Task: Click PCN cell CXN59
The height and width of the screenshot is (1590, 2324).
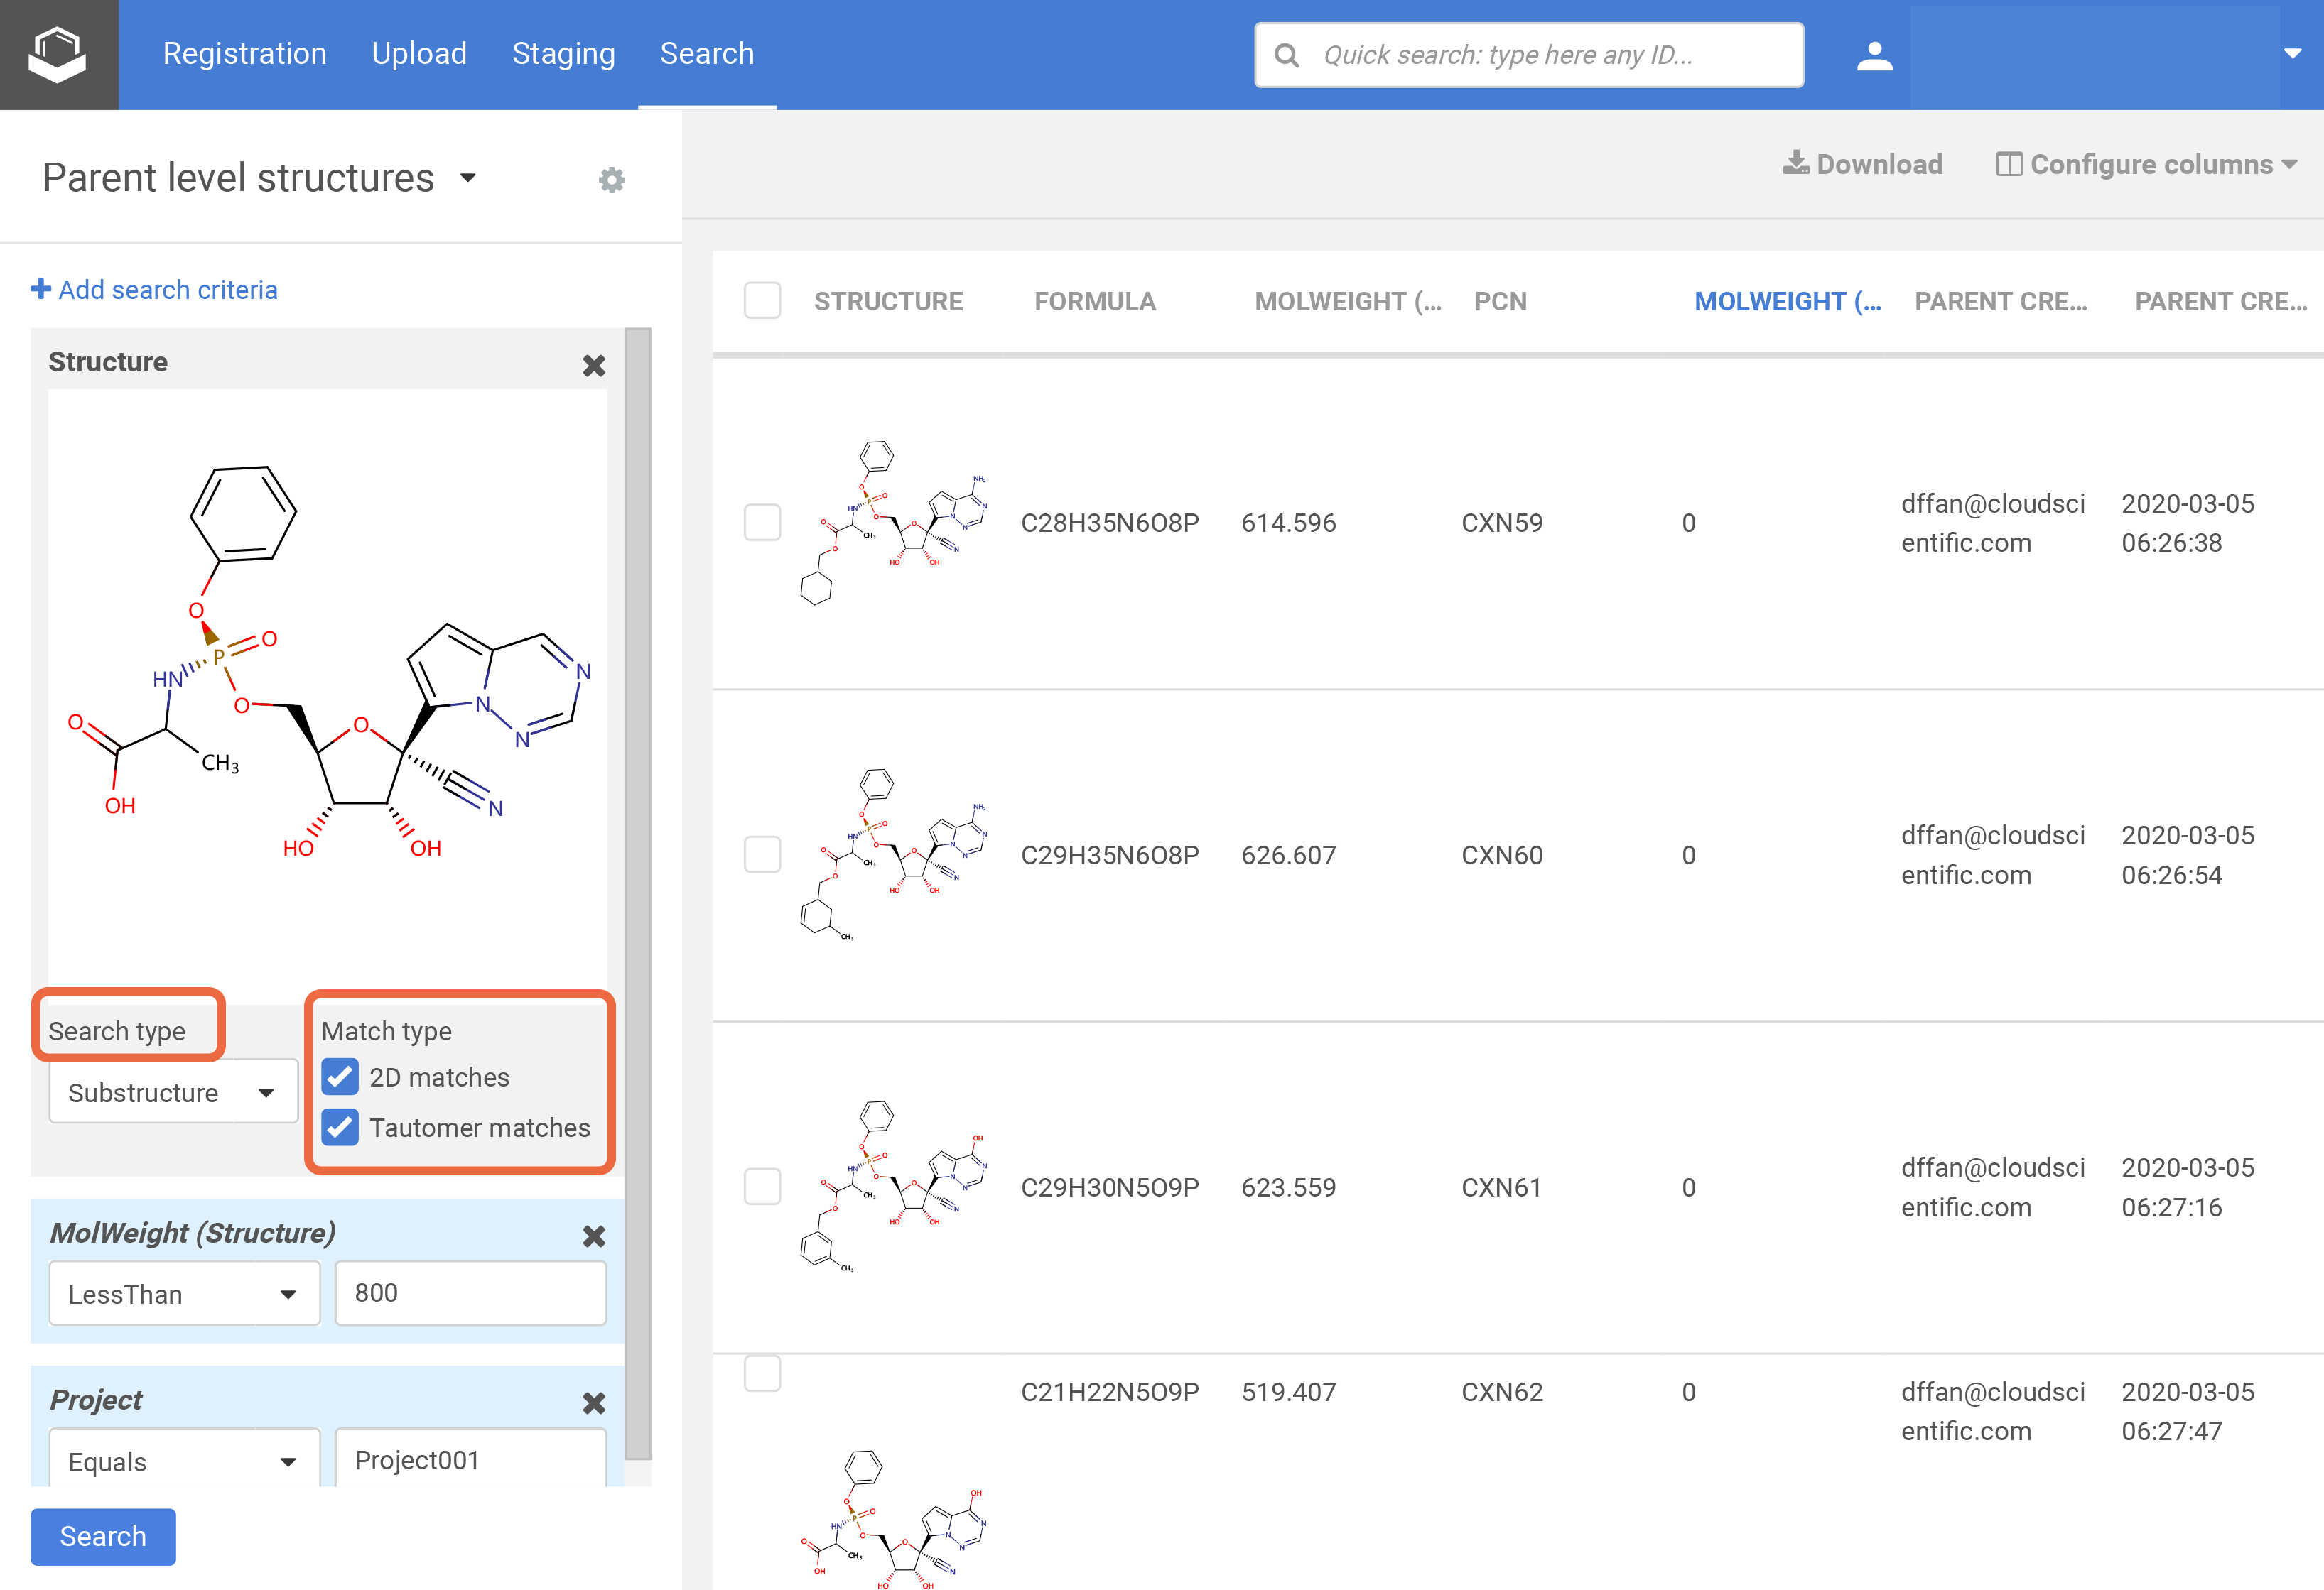Action: [x=1502, y=523]
